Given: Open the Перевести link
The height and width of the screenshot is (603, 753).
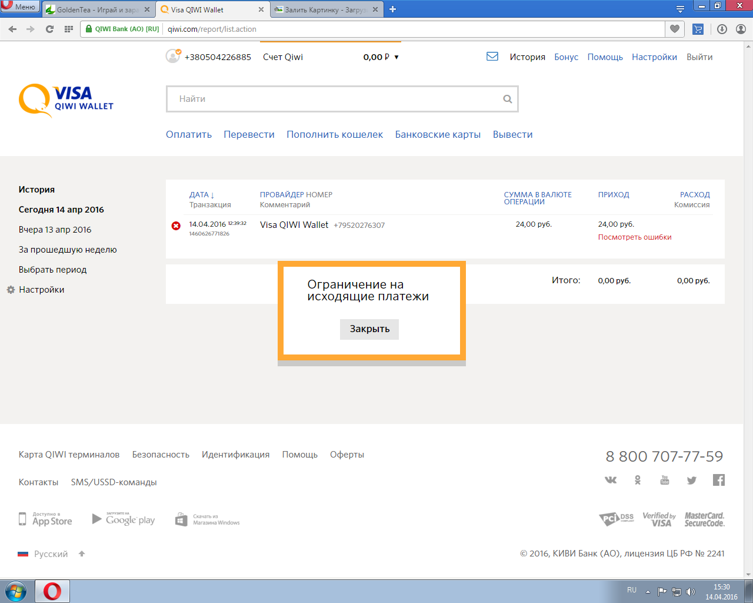Looking at the screenshot, I should click(x=249, y=134).
